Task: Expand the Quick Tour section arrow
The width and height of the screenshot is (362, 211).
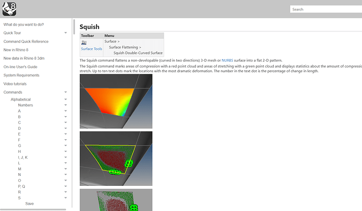Action: (66, 33)
